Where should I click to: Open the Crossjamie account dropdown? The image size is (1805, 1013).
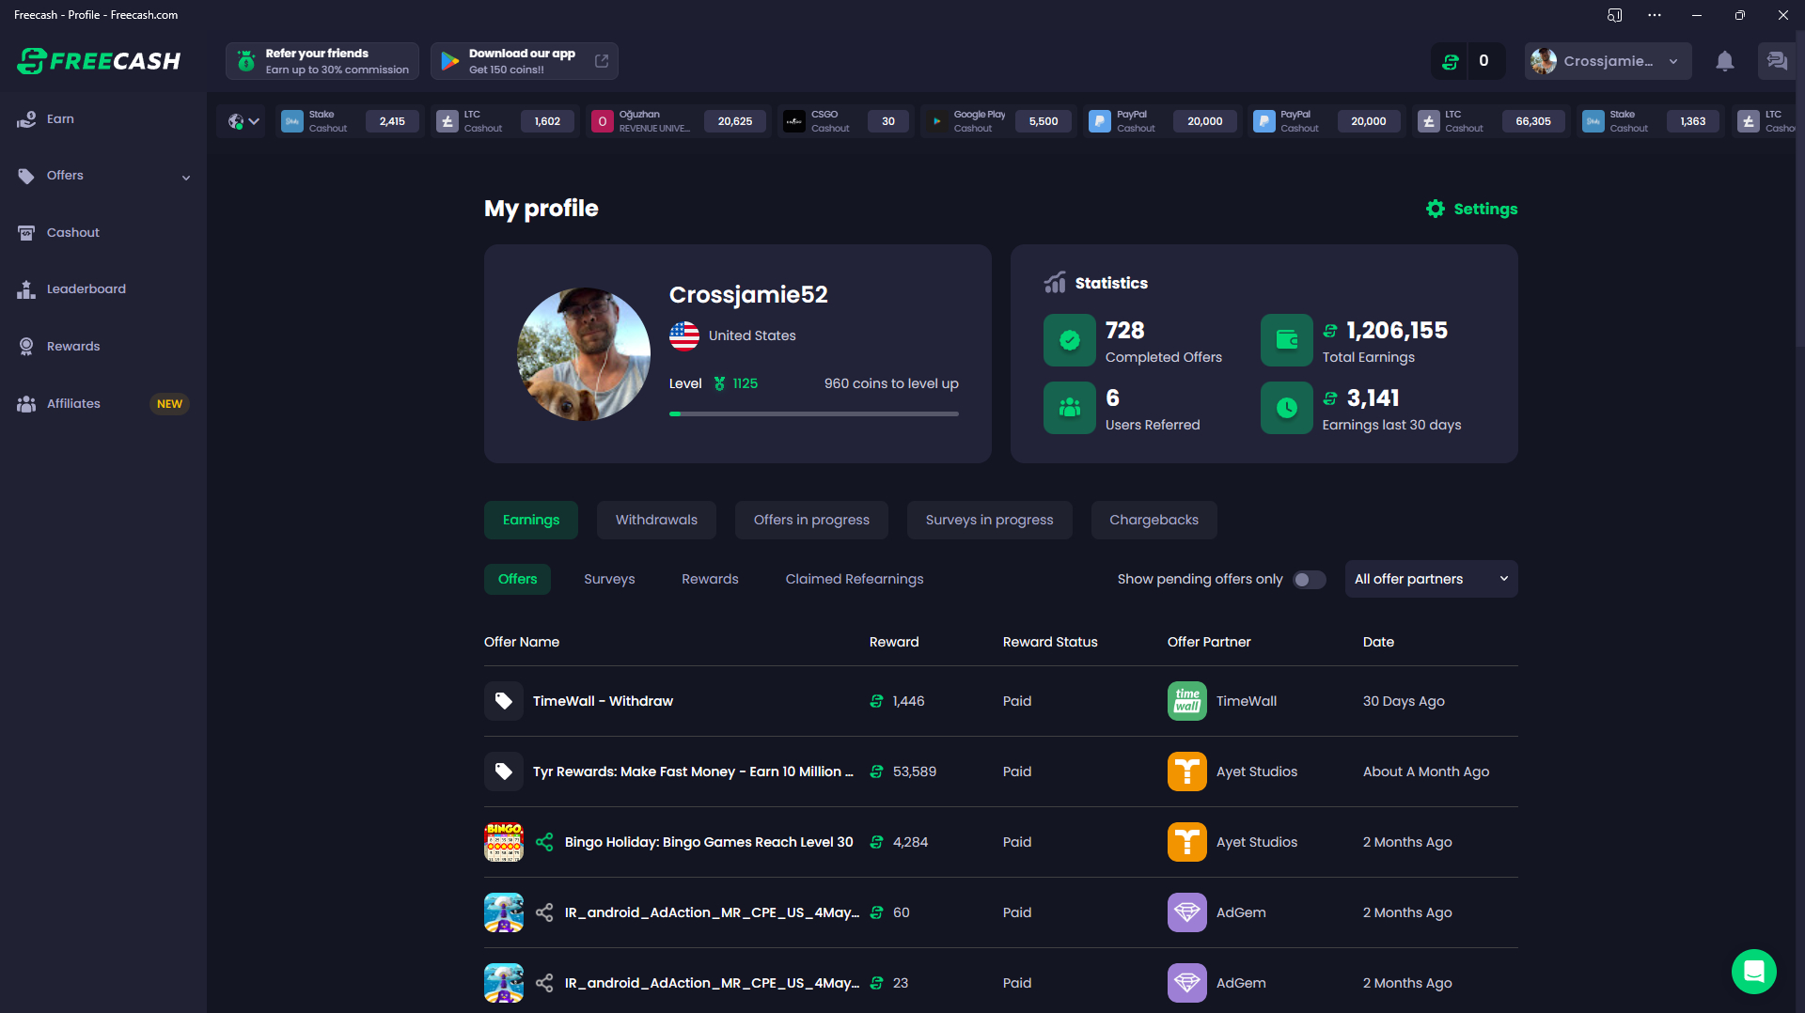[x=1608, y=62]
